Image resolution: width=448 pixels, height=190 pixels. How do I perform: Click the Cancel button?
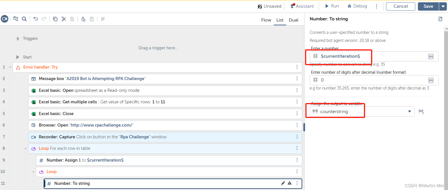tap(400, 6)
